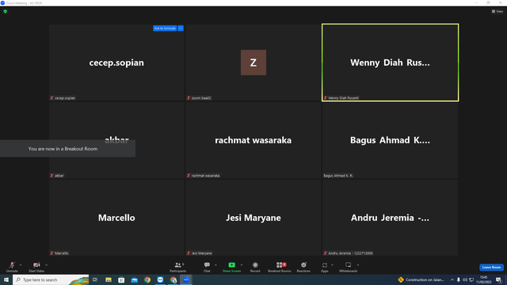Open the Mail app from the taskbar
This screenshot has width=507, height=285.
click(x=134, y=279)
